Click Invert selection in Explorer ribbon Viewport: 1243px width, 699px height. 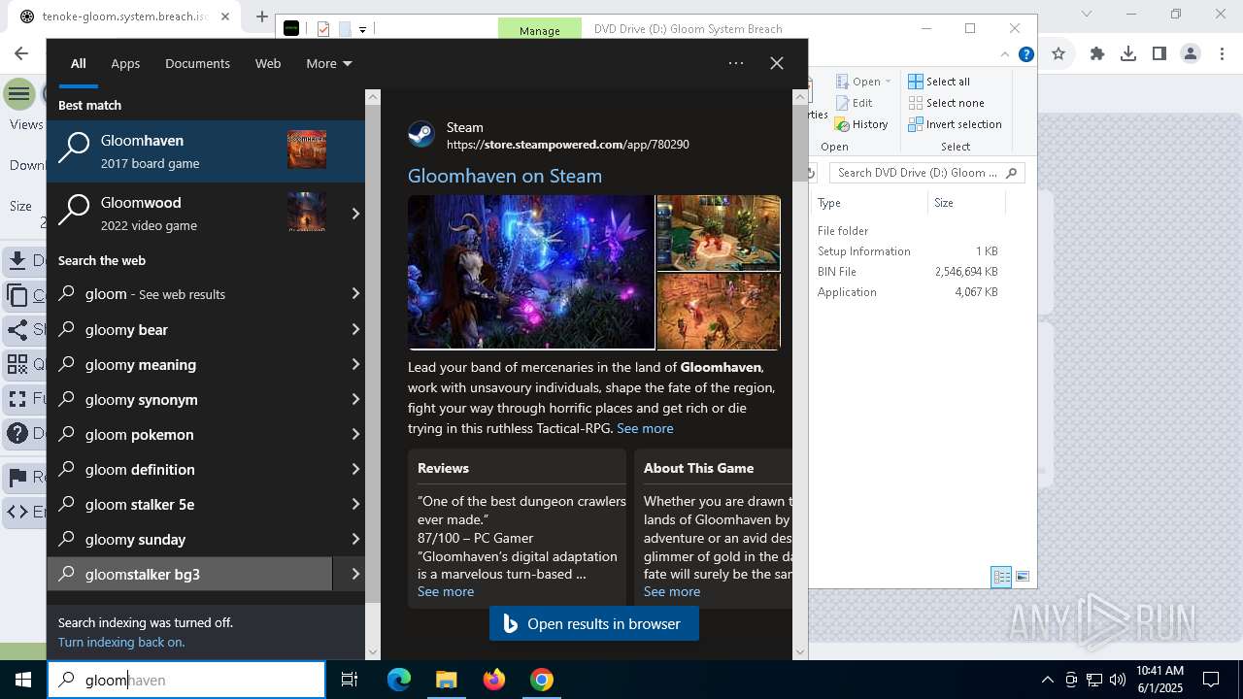point(955,124)
